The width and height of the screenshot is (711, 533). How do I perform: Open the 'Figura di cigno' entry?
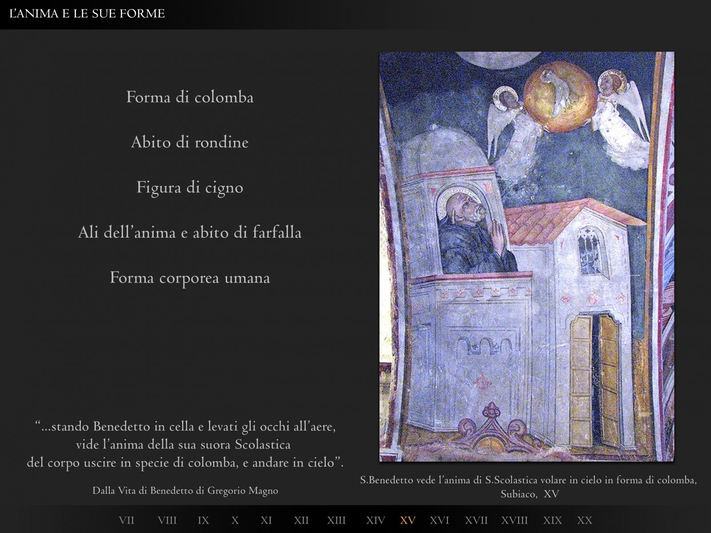190,187
